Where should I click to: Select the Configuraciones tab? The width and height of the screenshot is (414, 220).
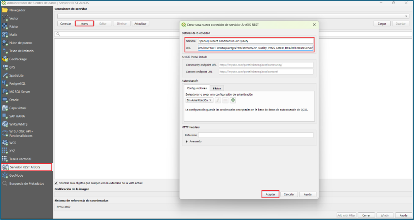197,88
